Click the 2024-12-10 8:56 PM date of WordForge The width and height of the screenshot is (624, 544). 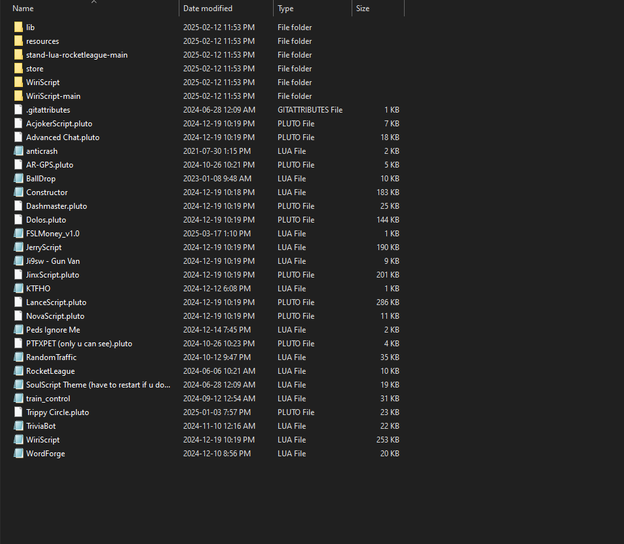coord(217,454)
